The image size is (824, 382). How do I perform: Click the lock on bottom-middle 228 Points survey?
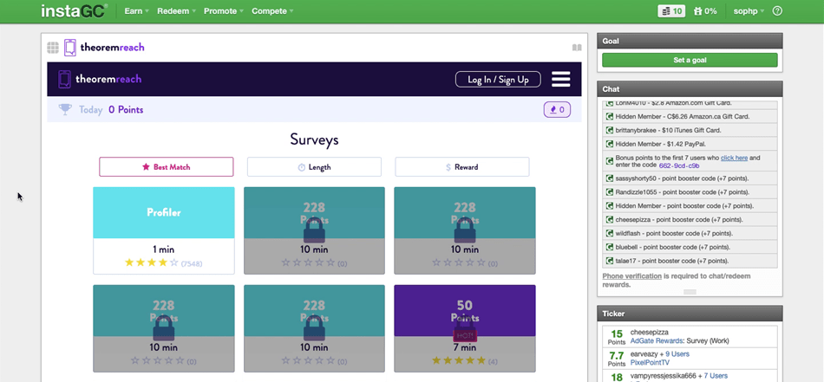coord(314,328)
